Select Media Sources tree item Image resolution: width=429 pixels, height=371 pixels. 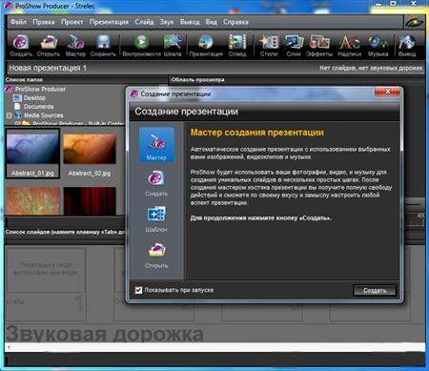coord(44,115)
